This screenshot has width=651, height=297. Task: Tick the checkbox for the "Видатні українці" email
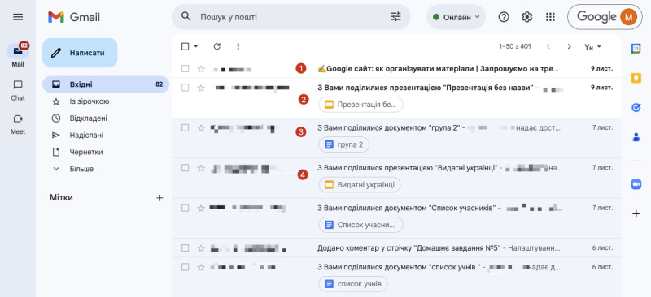tap(186, 168)
